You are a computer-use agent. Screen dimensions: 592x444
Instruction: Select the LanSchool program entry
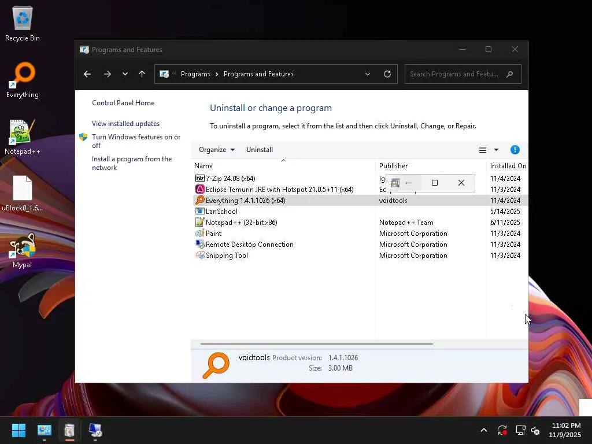tap(221, 212)
